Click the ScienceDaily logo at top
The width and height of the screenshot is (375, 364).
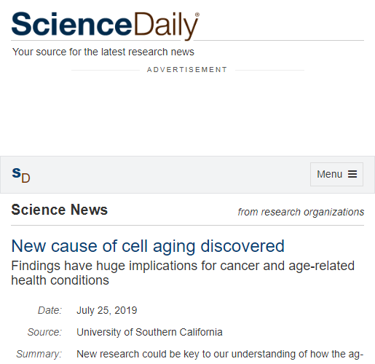pos(105,25)
